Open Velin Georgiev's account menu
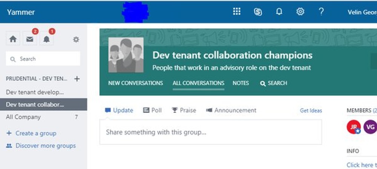Screen dimensions: 377x169 click(362, 12)
